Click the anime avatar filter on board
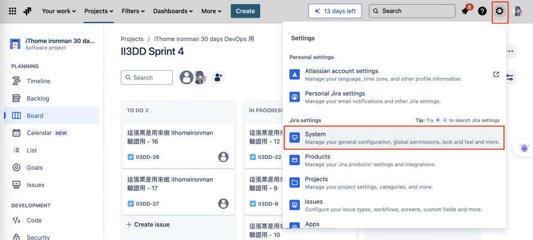Screen dimensions: 533x240 (x=199, y=77)
